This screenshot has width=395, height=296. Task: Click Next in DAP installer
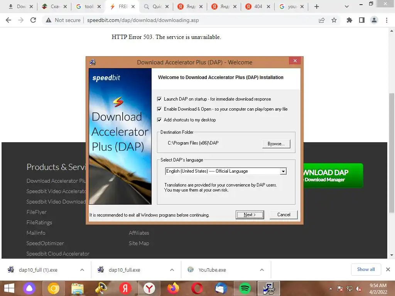(250, 215)
